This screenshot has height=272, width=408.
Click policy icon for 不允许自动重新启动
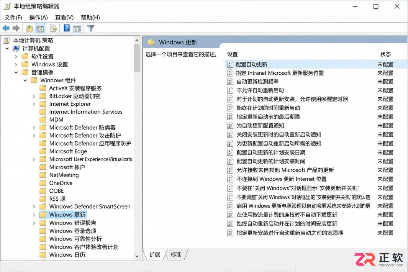230,90
